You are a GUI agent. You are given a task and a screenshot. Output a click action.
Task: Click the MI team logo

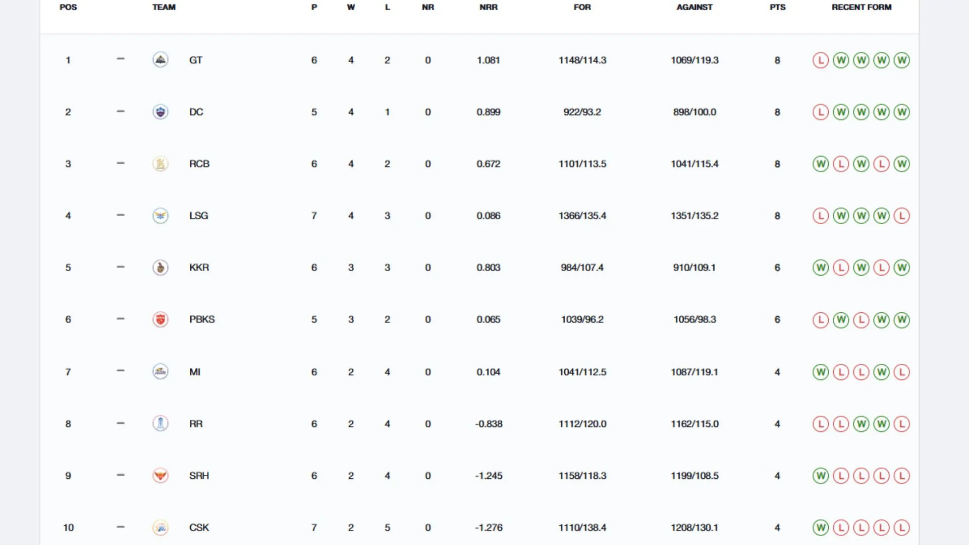coord(160,372)
